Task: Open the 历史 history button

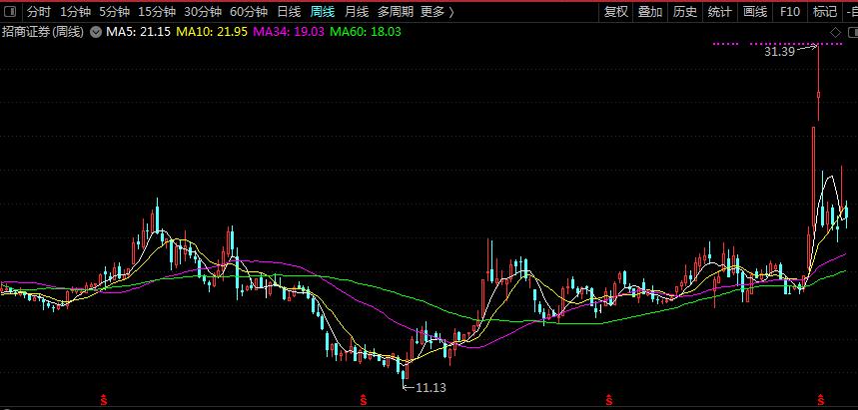Action: tap(685, 12)
